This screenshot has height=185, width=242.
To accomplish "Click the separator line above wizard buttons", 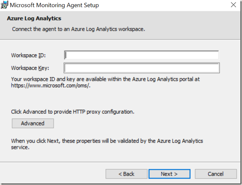I will (120, 162).
